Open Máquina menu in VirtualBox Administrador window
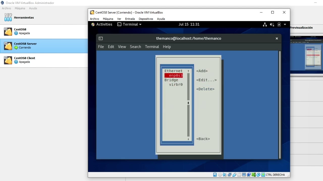 pyautogui.click(x=20, y=8)
